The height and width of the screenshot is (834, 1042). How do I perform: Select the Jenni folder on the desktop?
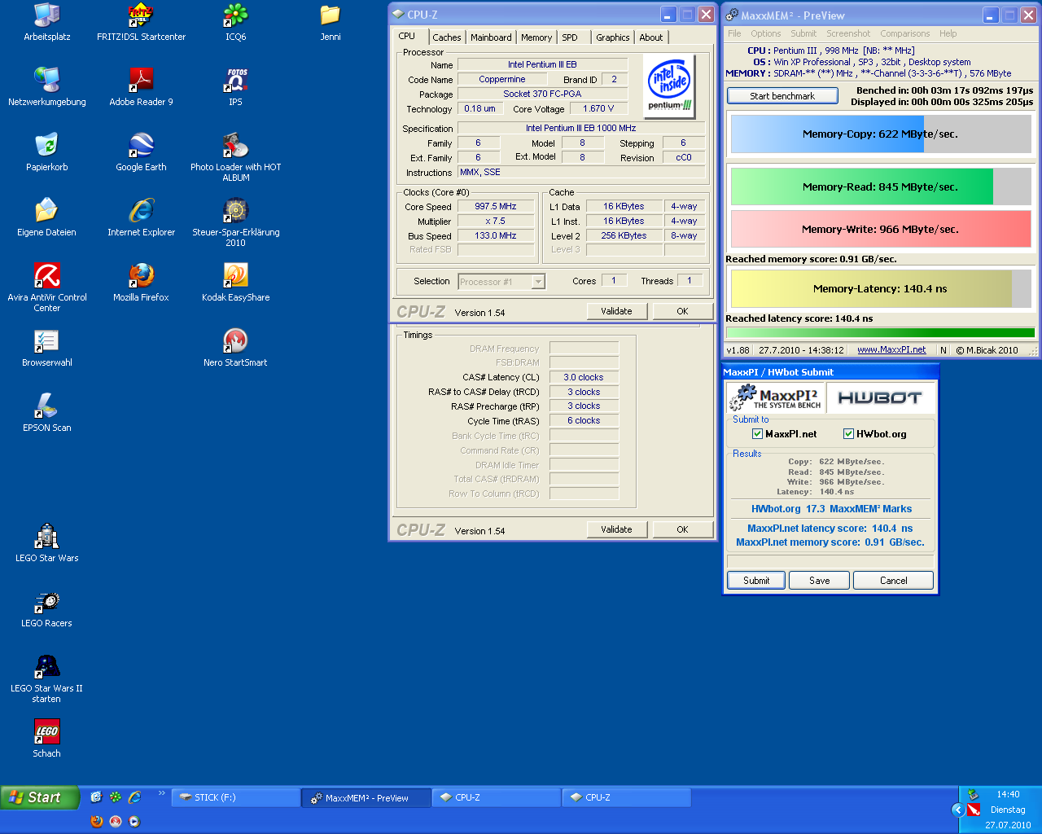coord(330,22)
